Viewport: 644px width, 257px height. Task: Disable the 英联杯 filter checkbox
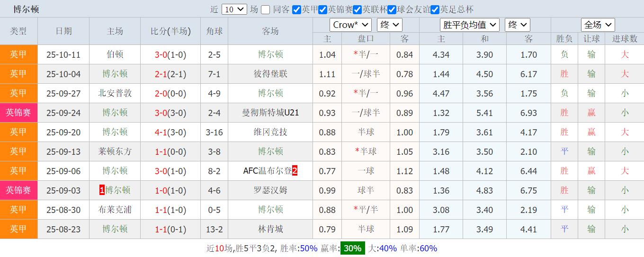358,9
